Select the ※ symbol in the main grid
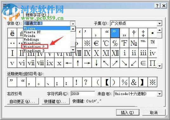Image resolution: width=170 pixels, height=120 pixels. coord(87,43)
